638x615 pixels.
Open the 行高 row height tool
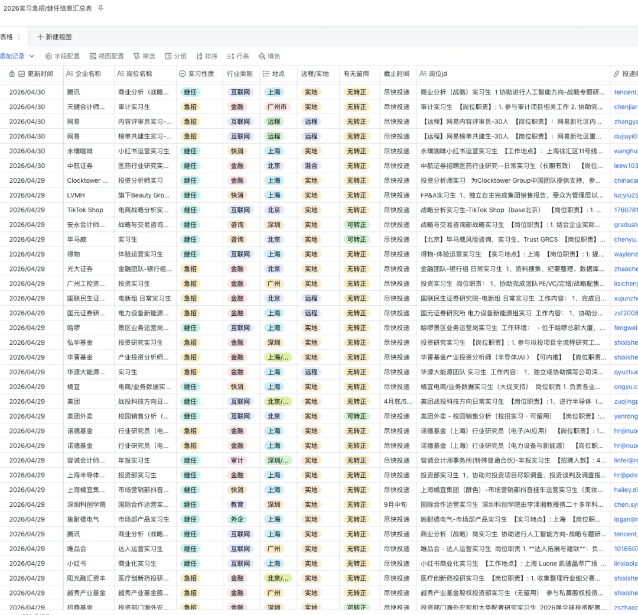click(x=238, y=56)
